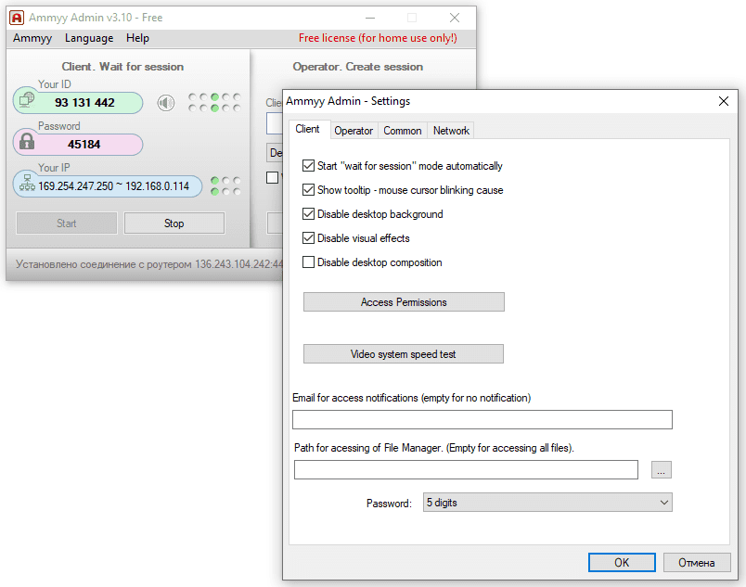Click the padlock icon in Password field

27,141
